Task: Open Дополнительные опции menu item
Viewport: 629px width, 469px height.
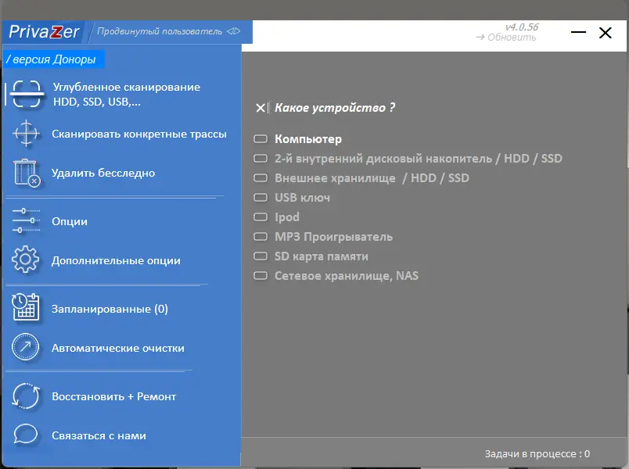Action: point(116,260)
